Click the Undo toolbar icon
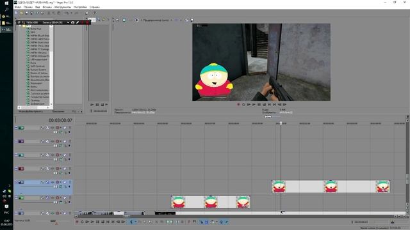 pos(67,13)
